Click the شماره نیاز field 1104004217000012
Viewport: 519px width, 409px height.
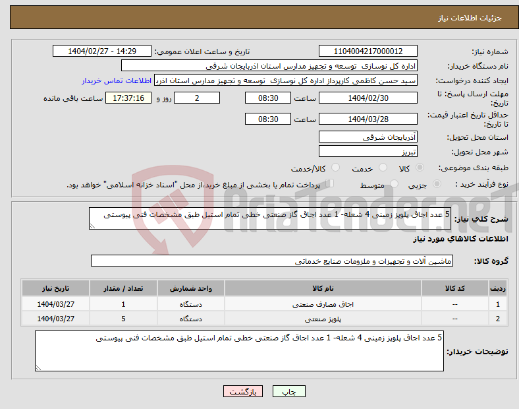(368, 51)
